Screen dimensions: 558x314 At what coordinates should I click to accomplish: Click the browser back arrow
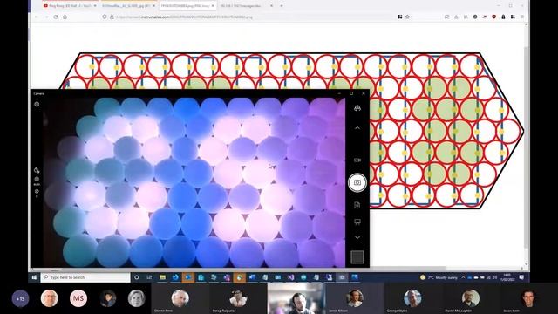(x=37, y=17)
